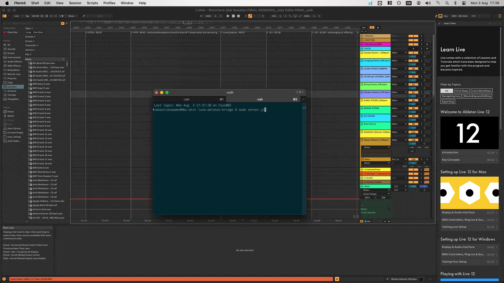504x283 pixels.
Task: Open Audio Effects in the browser library
Action: coord(15,62)
